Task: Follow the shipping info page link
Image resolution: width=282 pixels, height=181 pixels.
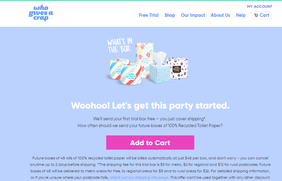Action: point(139,177)
